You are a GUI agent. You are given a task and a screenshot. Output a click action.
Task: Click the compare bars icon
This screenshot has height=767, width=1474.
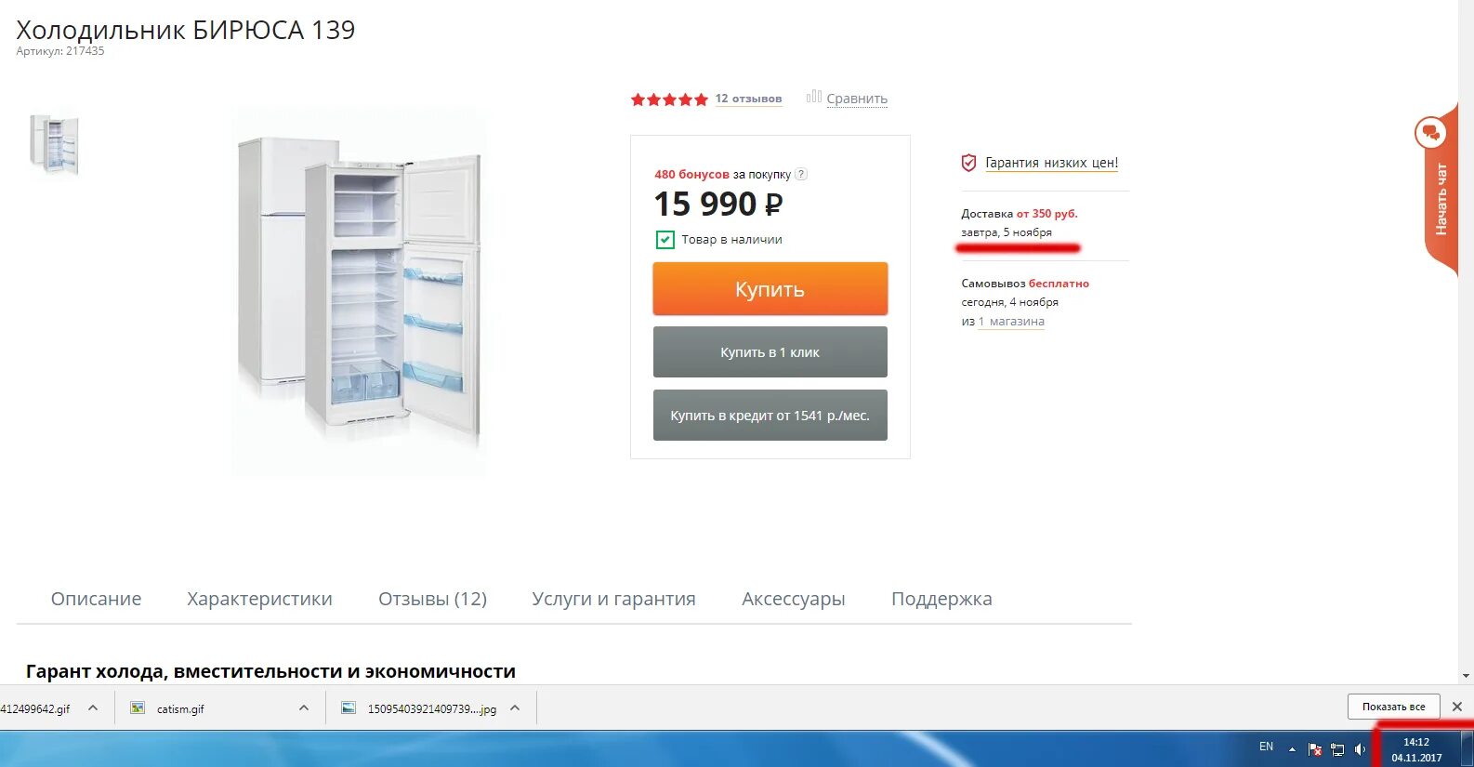tap(814, 97)
